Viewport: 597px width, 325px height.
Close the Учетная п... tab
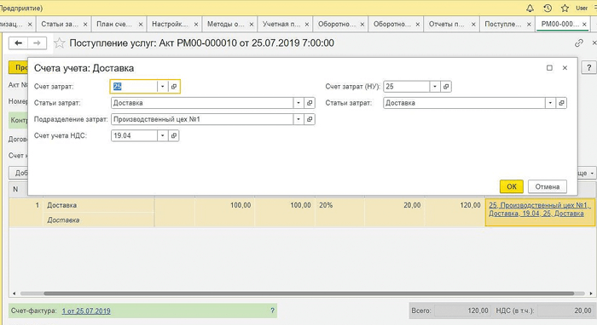(x=307, y=25)
